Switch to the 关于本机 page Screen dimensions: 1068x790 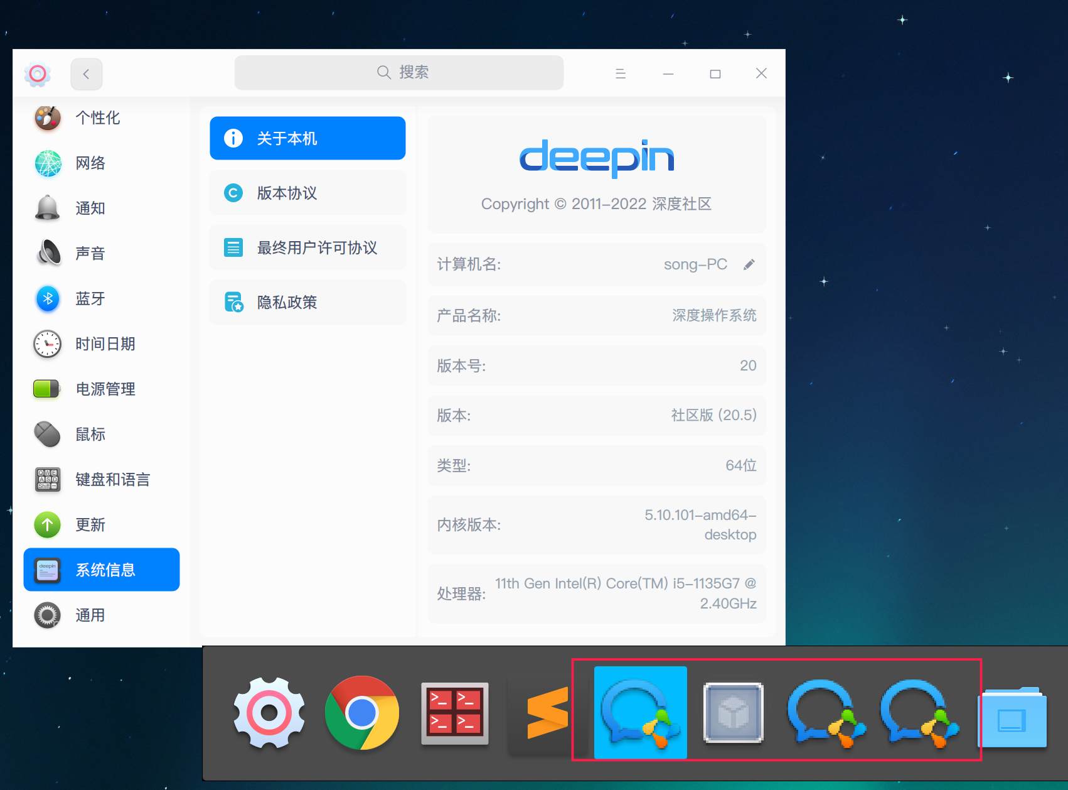pos(307,138)
